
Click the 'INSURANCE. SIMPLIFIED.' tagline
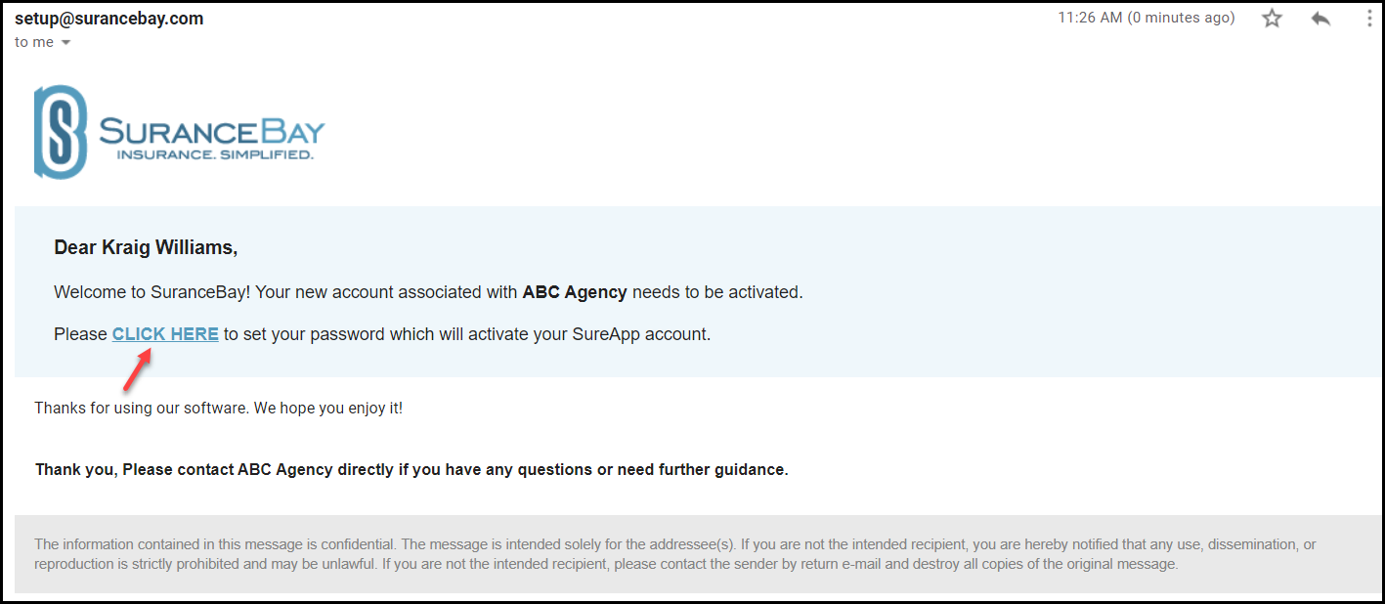[x=215, y=154]
